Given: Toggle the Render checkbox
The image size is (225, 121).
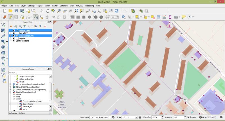Looking at the screenshot, I should click(x=188, y=117).
